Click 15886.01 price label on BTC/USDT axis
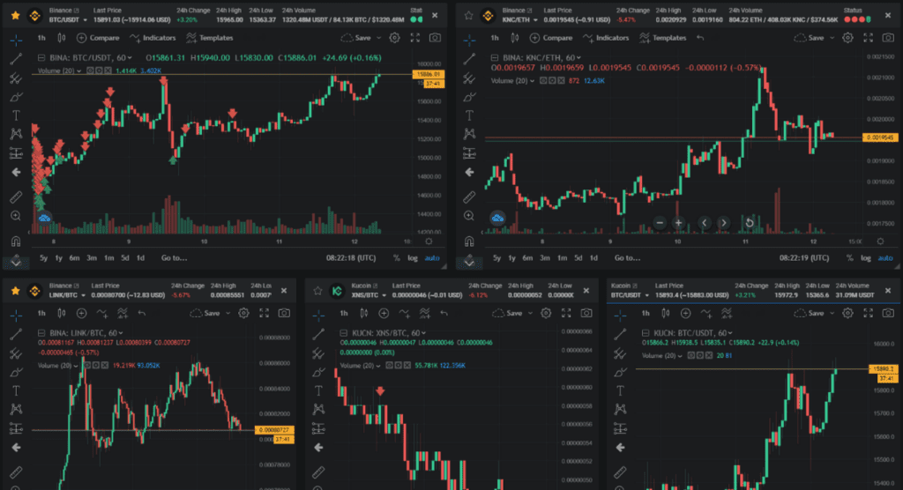This screenshot has width=903, height=490. 428,74
